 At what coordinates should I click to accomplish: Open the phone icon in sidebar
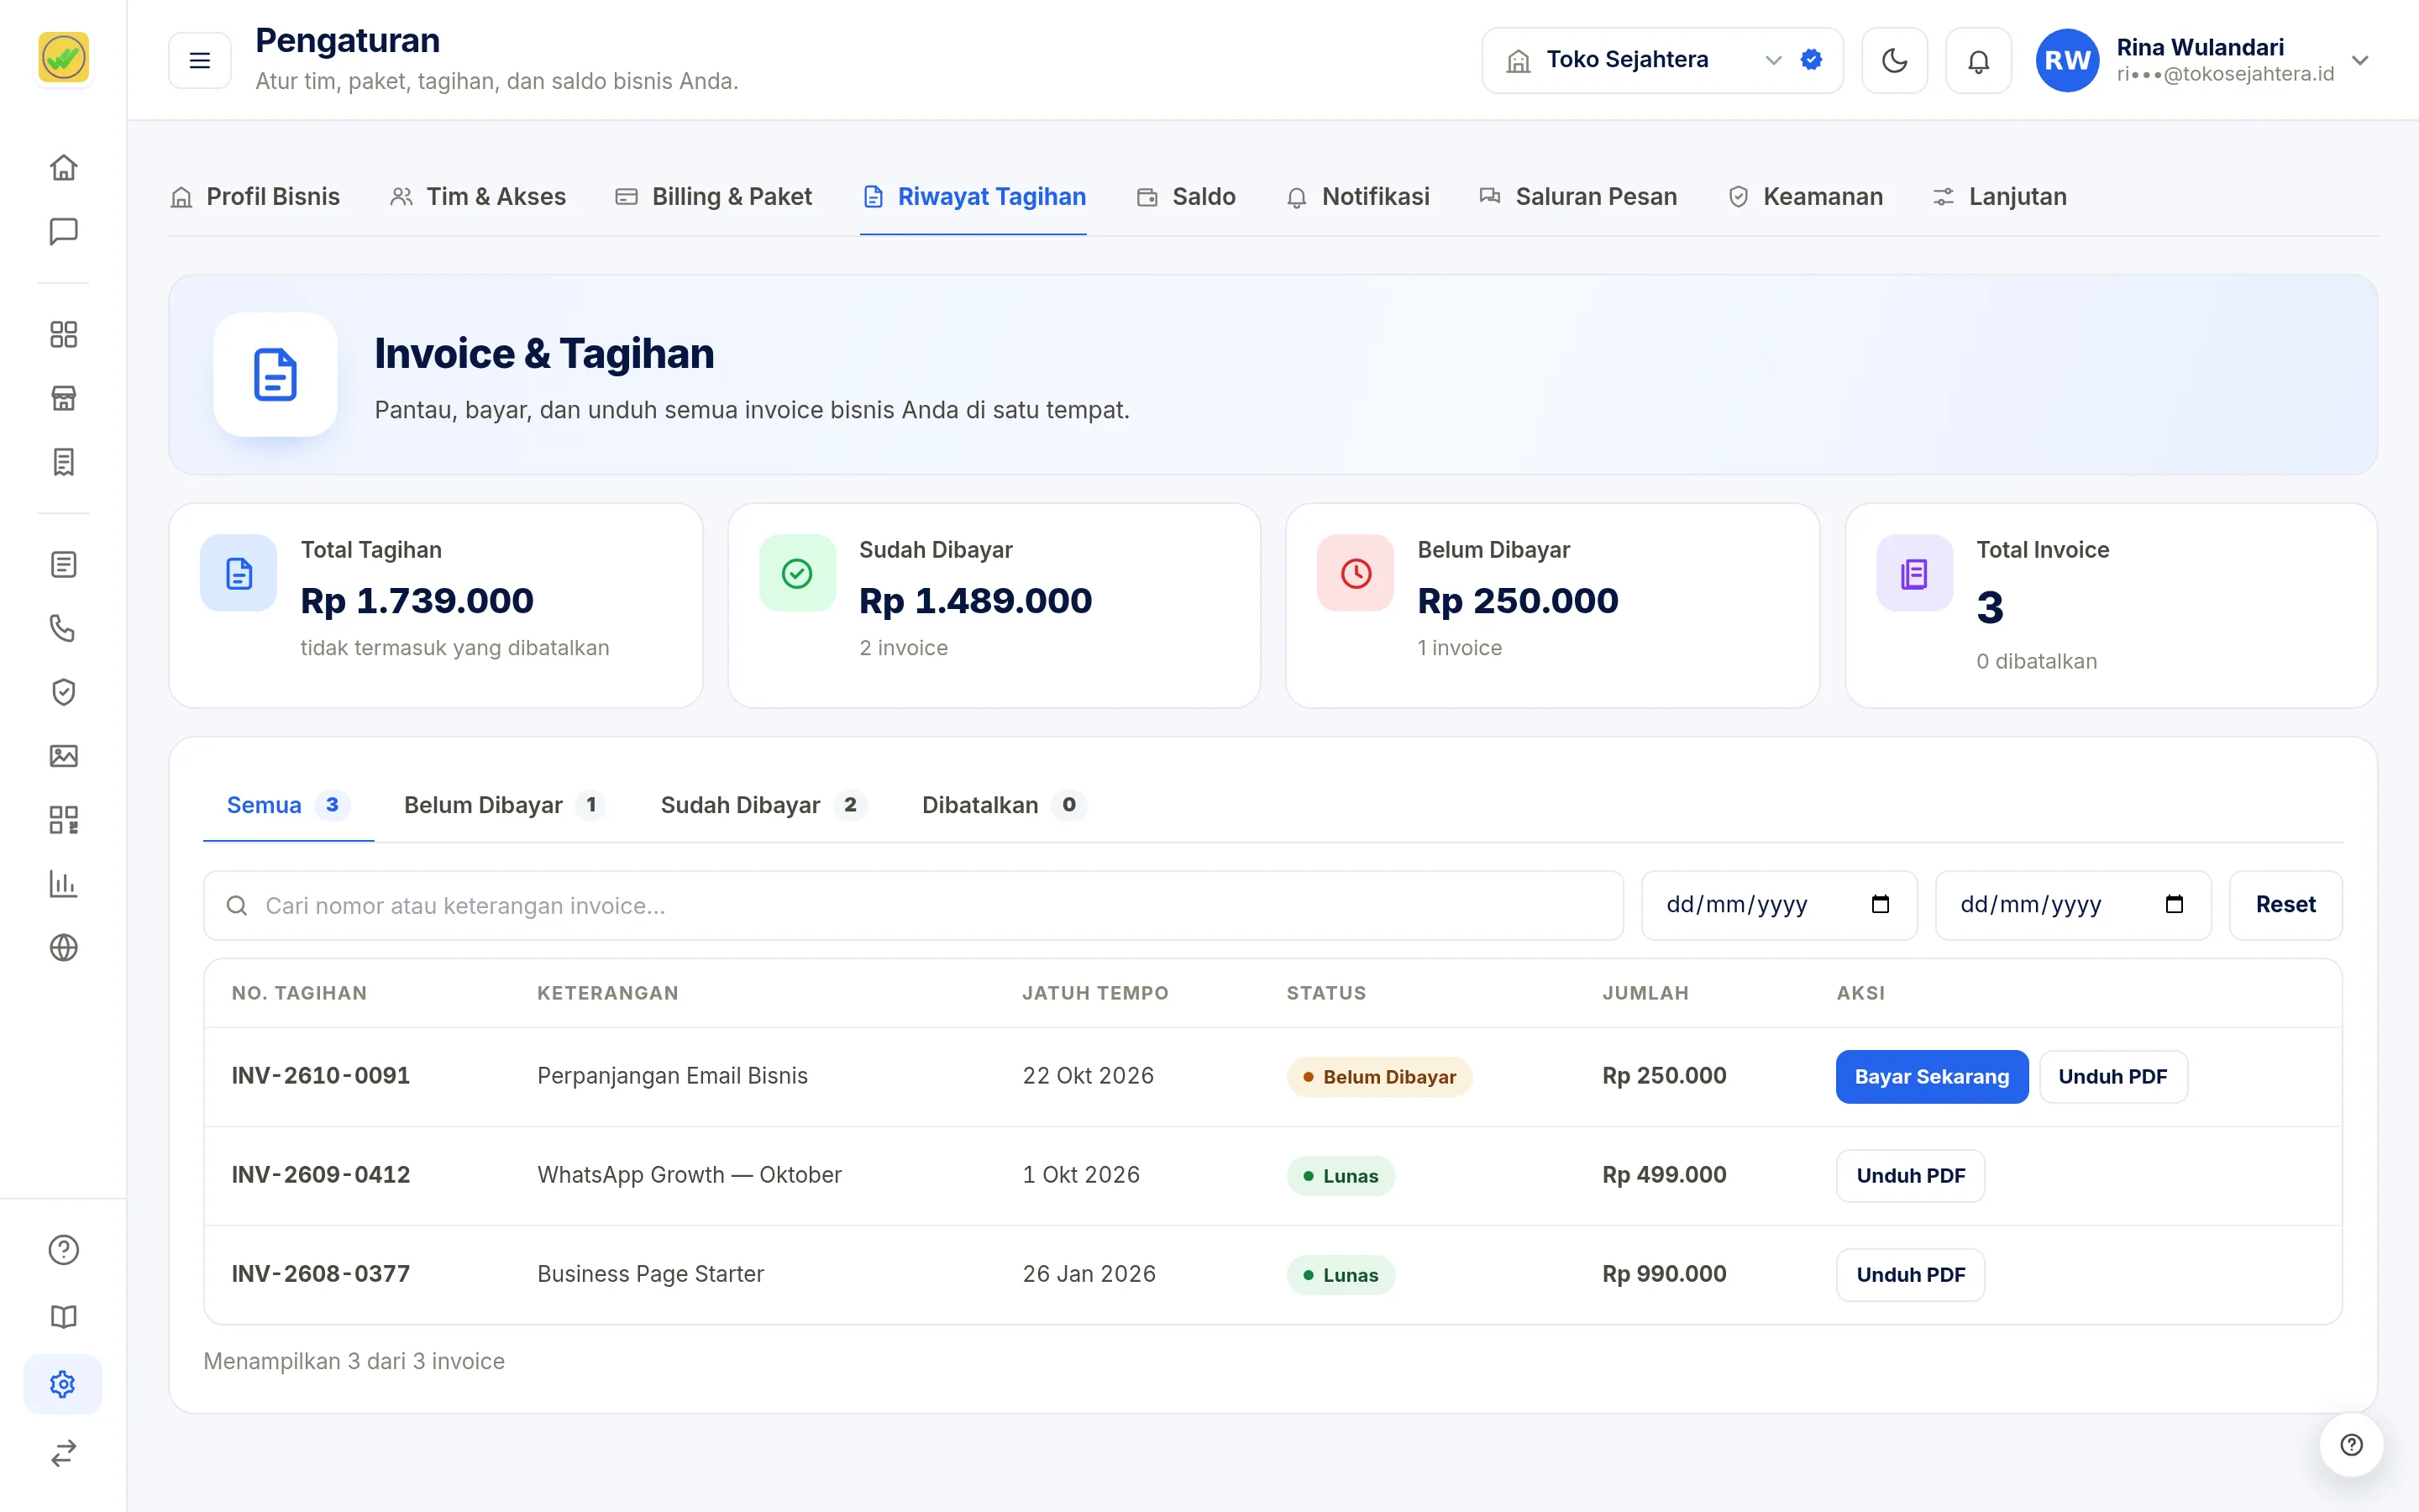pos(63,628)
